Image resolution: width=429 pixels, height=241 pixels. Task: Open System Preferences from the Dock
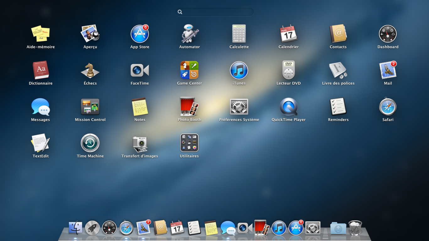tap(313, 228)
